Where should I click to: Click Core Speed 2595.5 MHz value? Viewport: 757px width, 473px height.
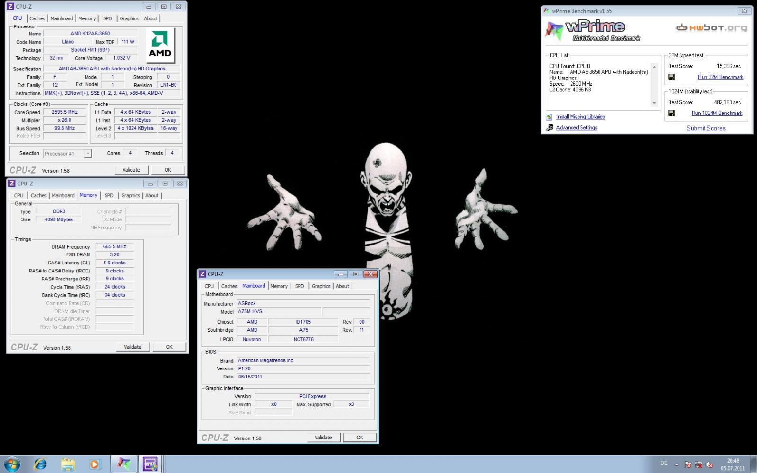click(x=64, y=112)
